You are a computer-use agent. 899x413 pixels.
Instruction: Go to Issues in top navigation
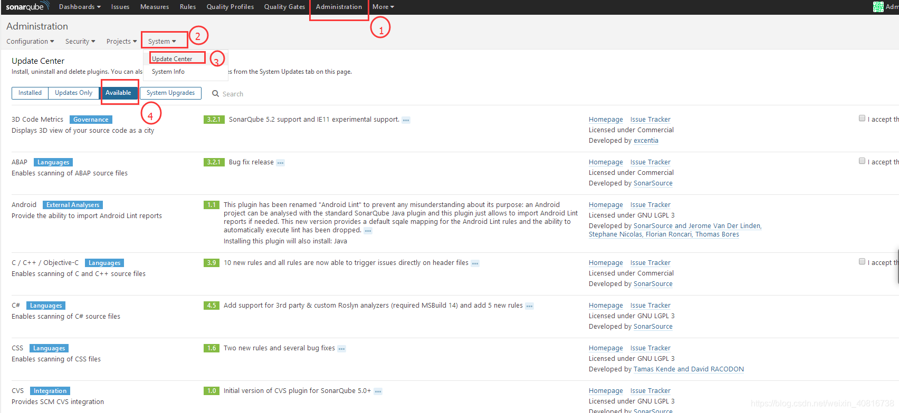[120, 7]
